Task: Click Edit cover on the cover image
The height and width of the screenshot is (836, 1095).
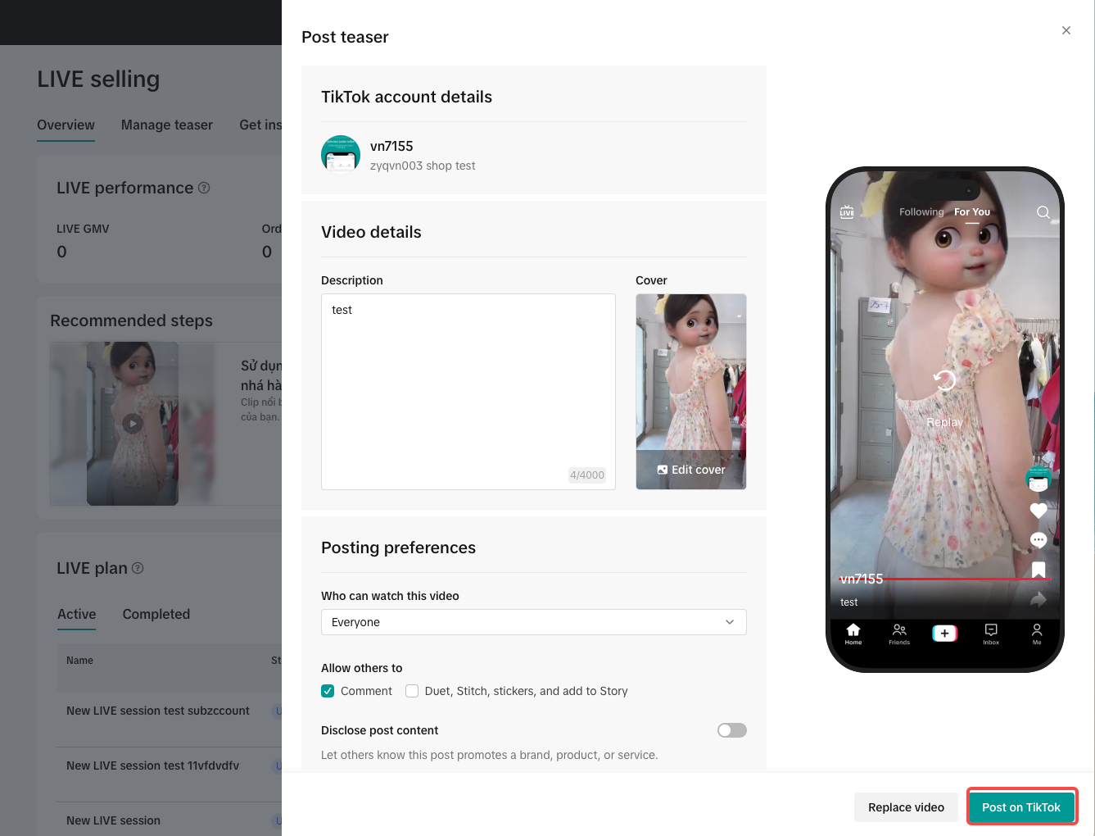Action: coord(691,470)
